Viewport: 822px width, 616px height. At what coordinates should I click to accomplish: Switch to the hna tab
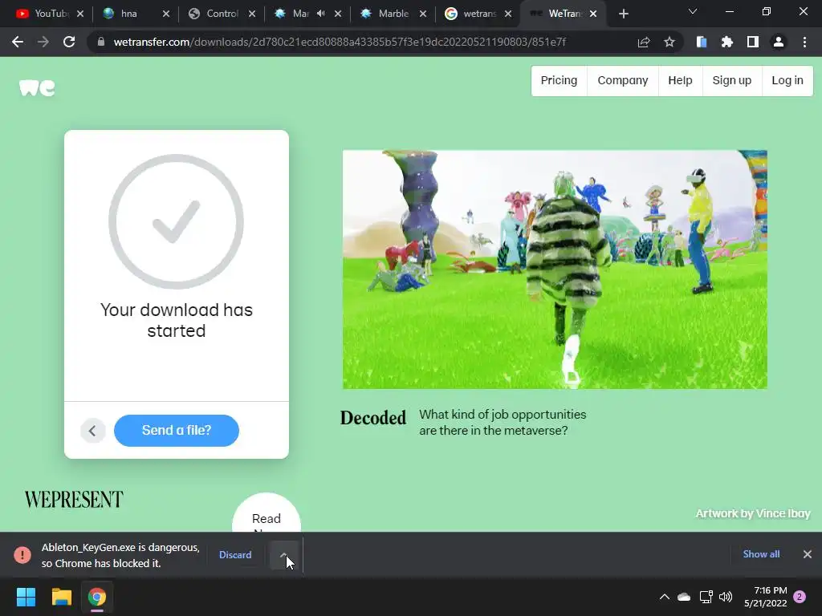click(129, 14)
